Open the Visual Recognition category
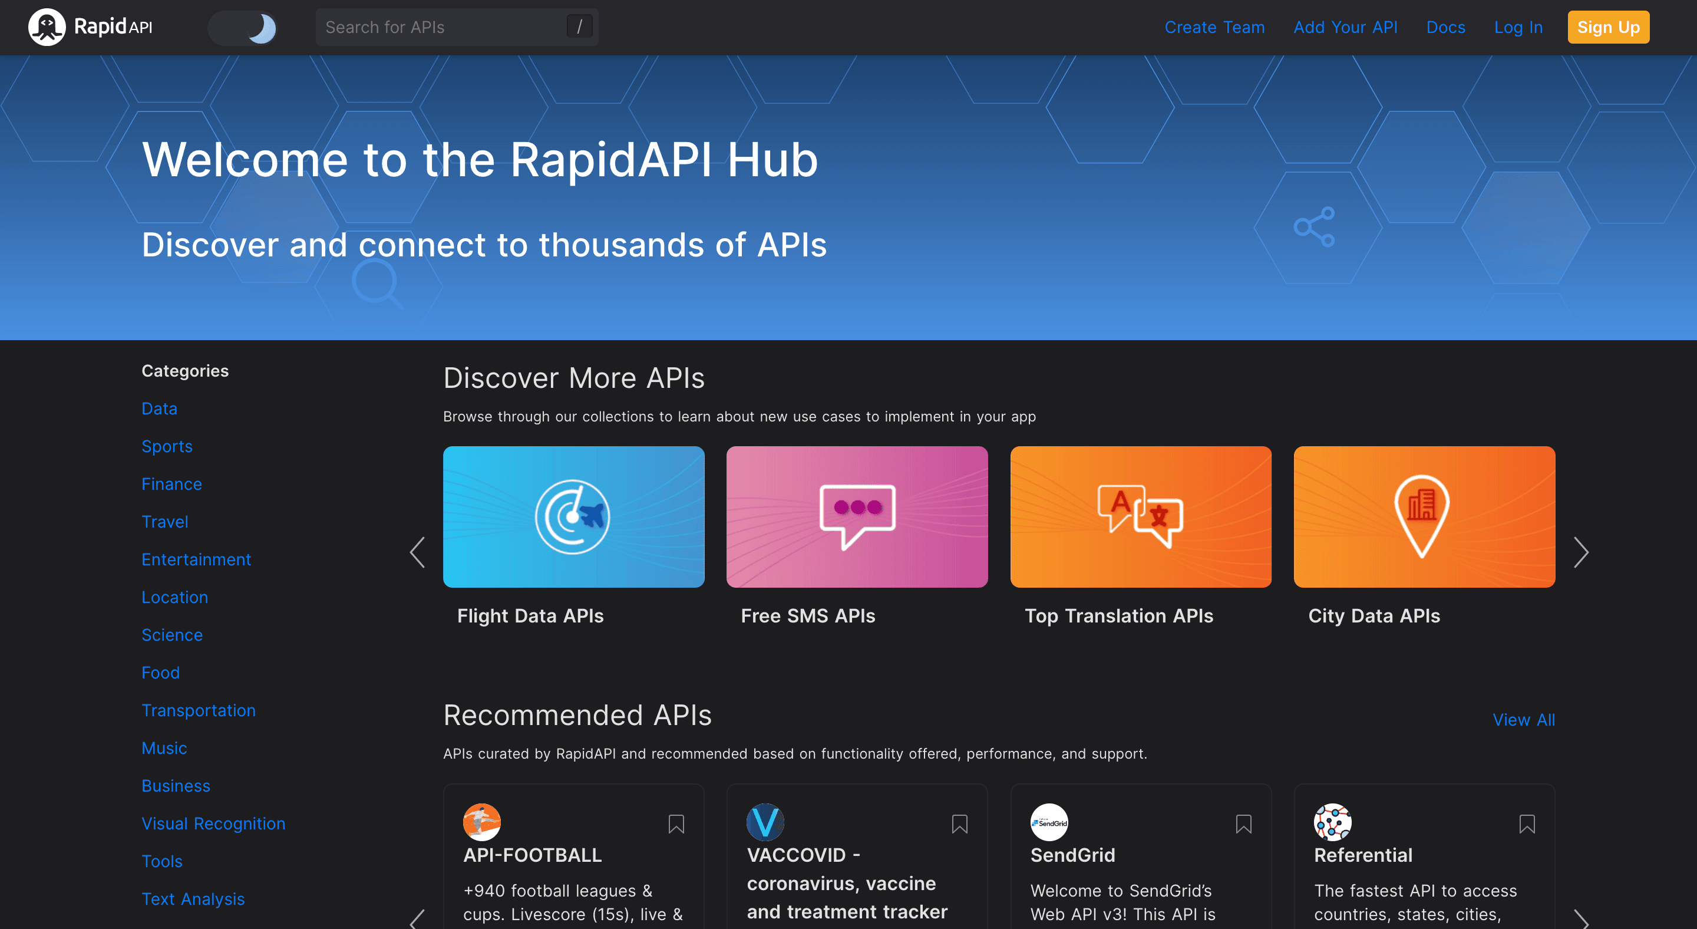The image size is (1697, 929). click(213, 823)
